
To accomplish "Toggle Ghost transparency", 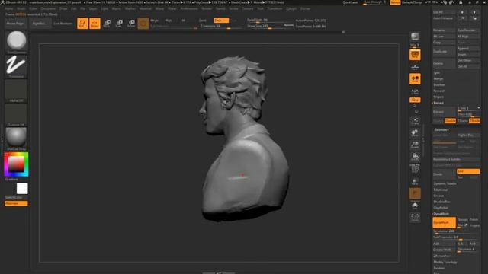I will (415, 193).
